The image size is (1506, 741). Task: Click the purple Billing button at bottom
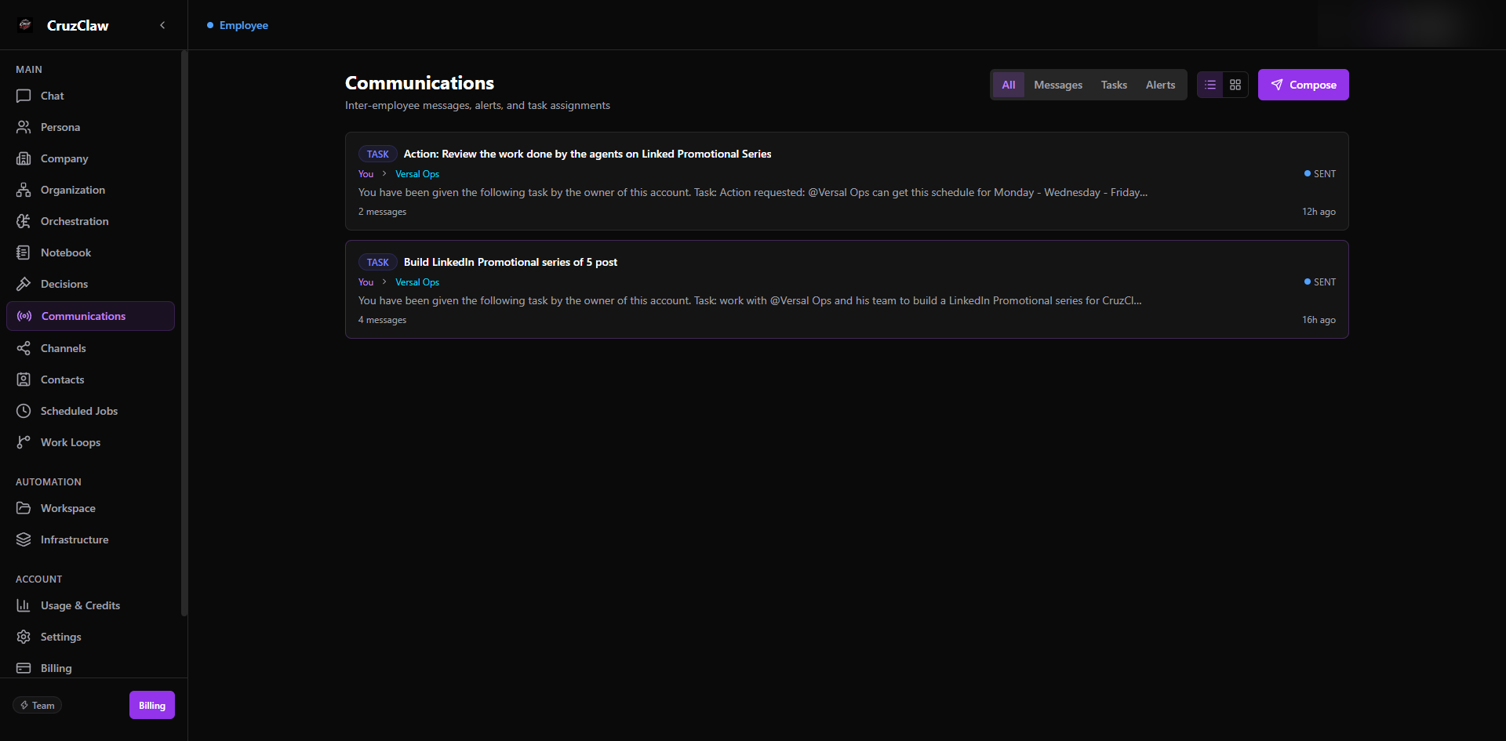[152, 706]
